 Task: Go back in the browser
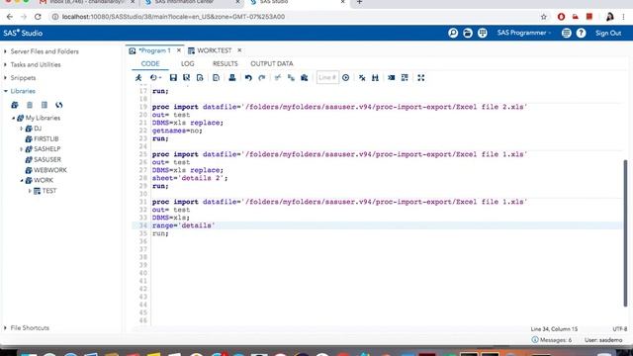click(x=10, y=17)
